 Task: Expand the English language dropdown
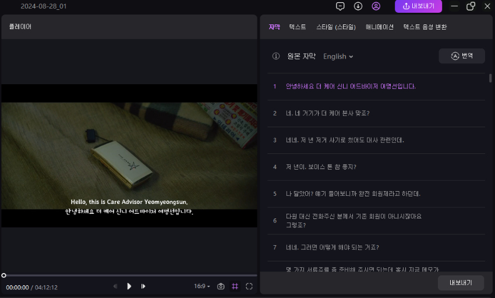[x=338, y=56]
